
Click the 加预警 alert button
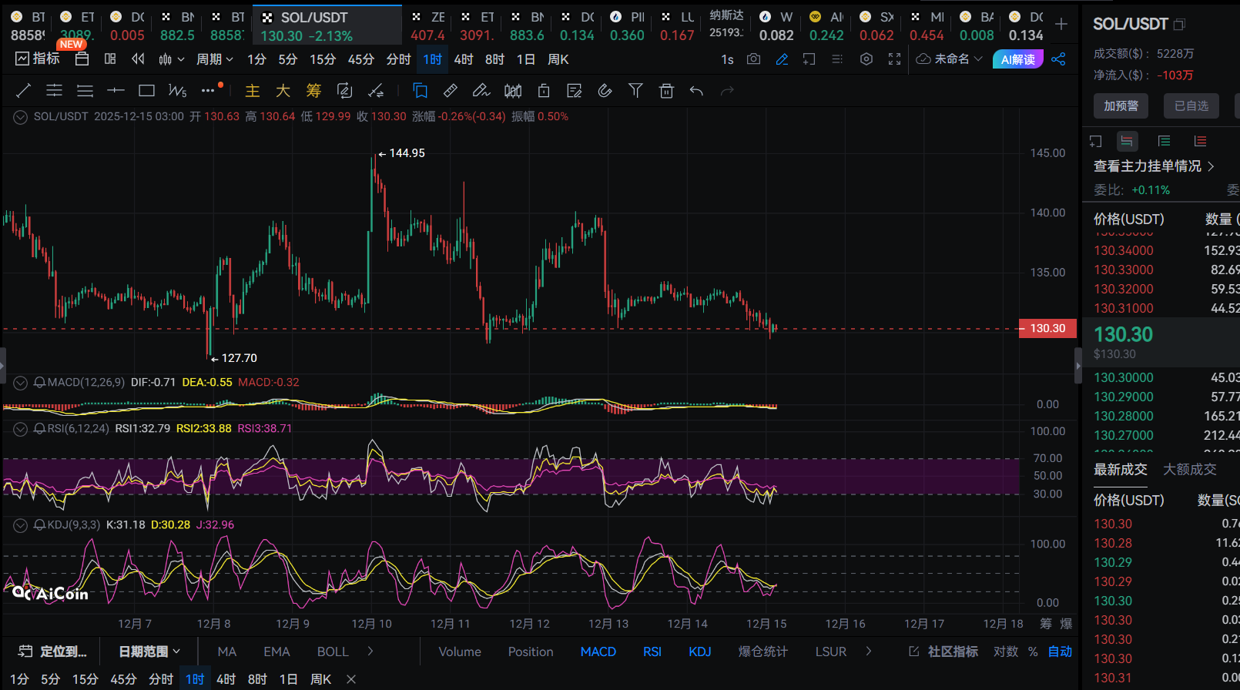(x=1121, y=106)
